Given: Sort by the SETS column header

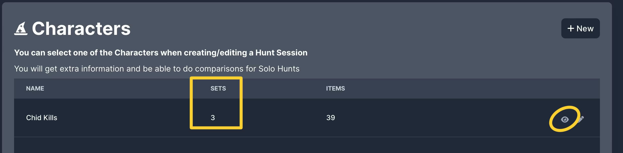Looking at the screenshot, I should tap(218, 88).
